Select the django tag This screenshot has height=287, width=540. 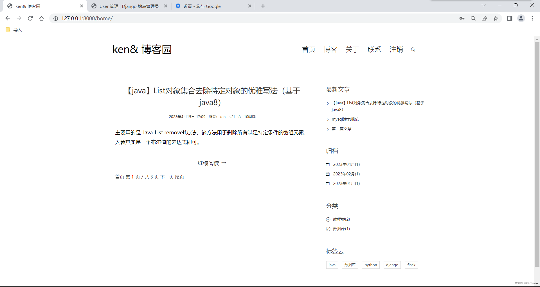(392, 265)
